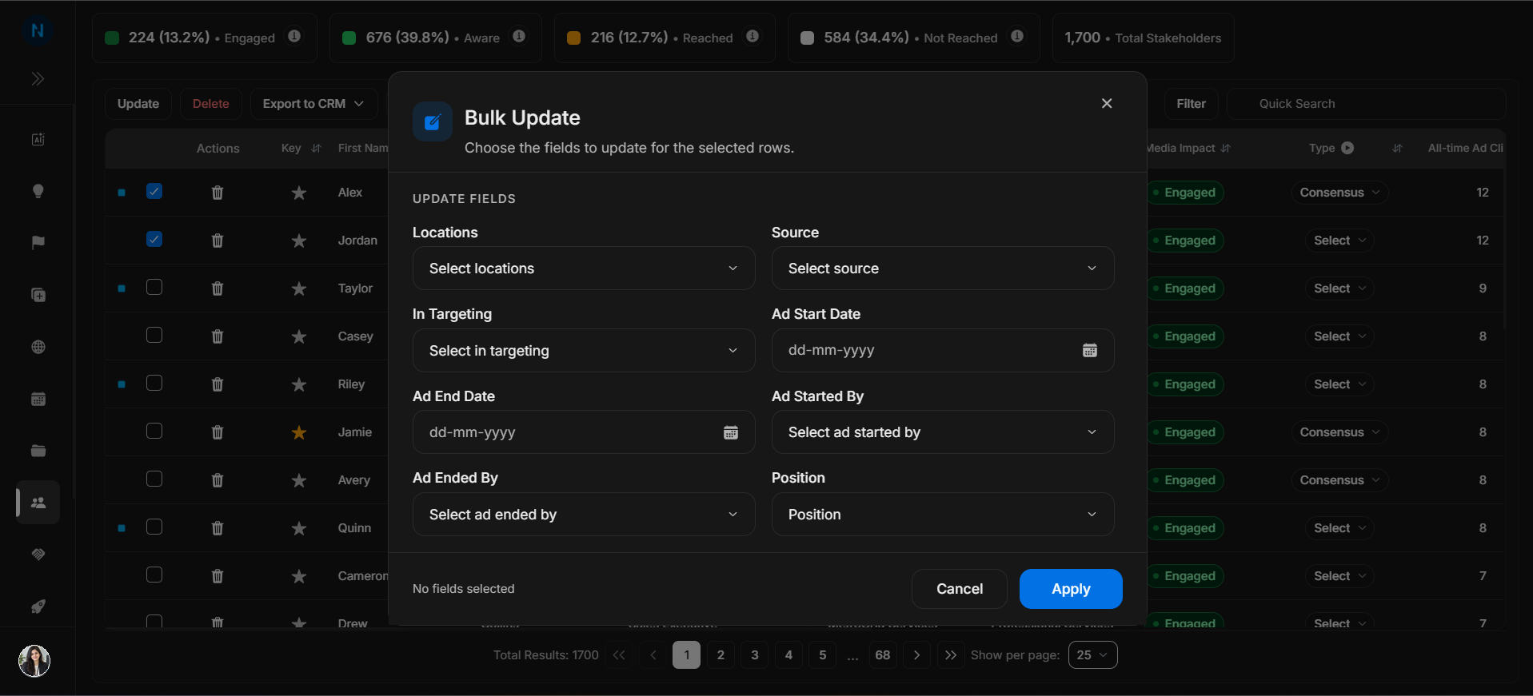Check the Avery row checkbox
The width and height of the screenshot is (1533, 696).
(x=154, y=479)
